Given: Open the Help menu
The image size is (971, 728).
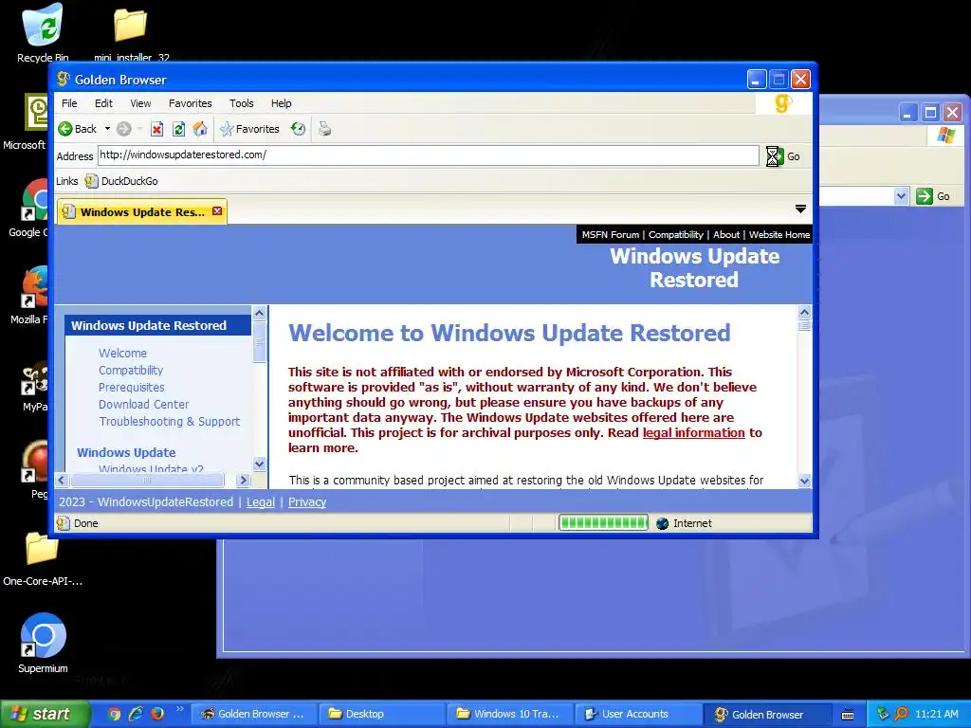Looking at the screenshot, I should pos(281,103).
